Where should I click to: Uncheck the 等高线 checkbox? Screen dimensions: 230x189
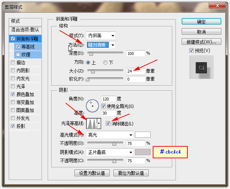click(x=18, y=47)
